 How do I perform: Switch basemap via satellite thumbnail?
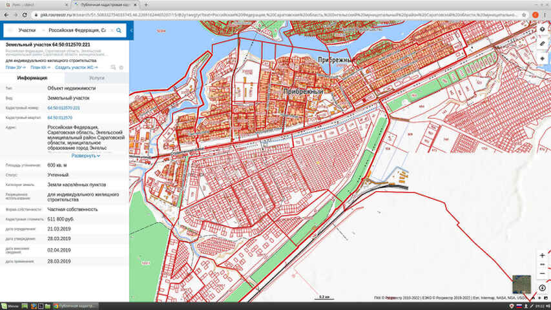click(x=521, y=284)
